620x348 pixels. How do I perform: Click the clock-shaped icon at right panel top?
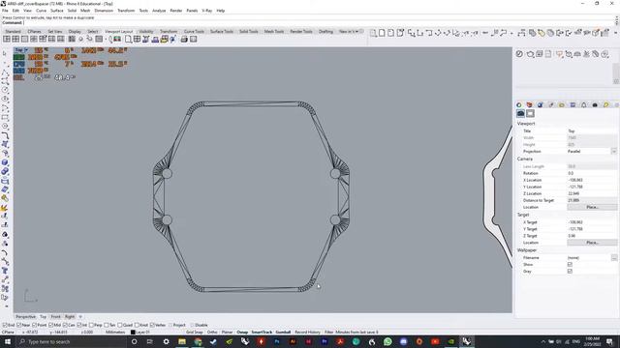(519, 54)
